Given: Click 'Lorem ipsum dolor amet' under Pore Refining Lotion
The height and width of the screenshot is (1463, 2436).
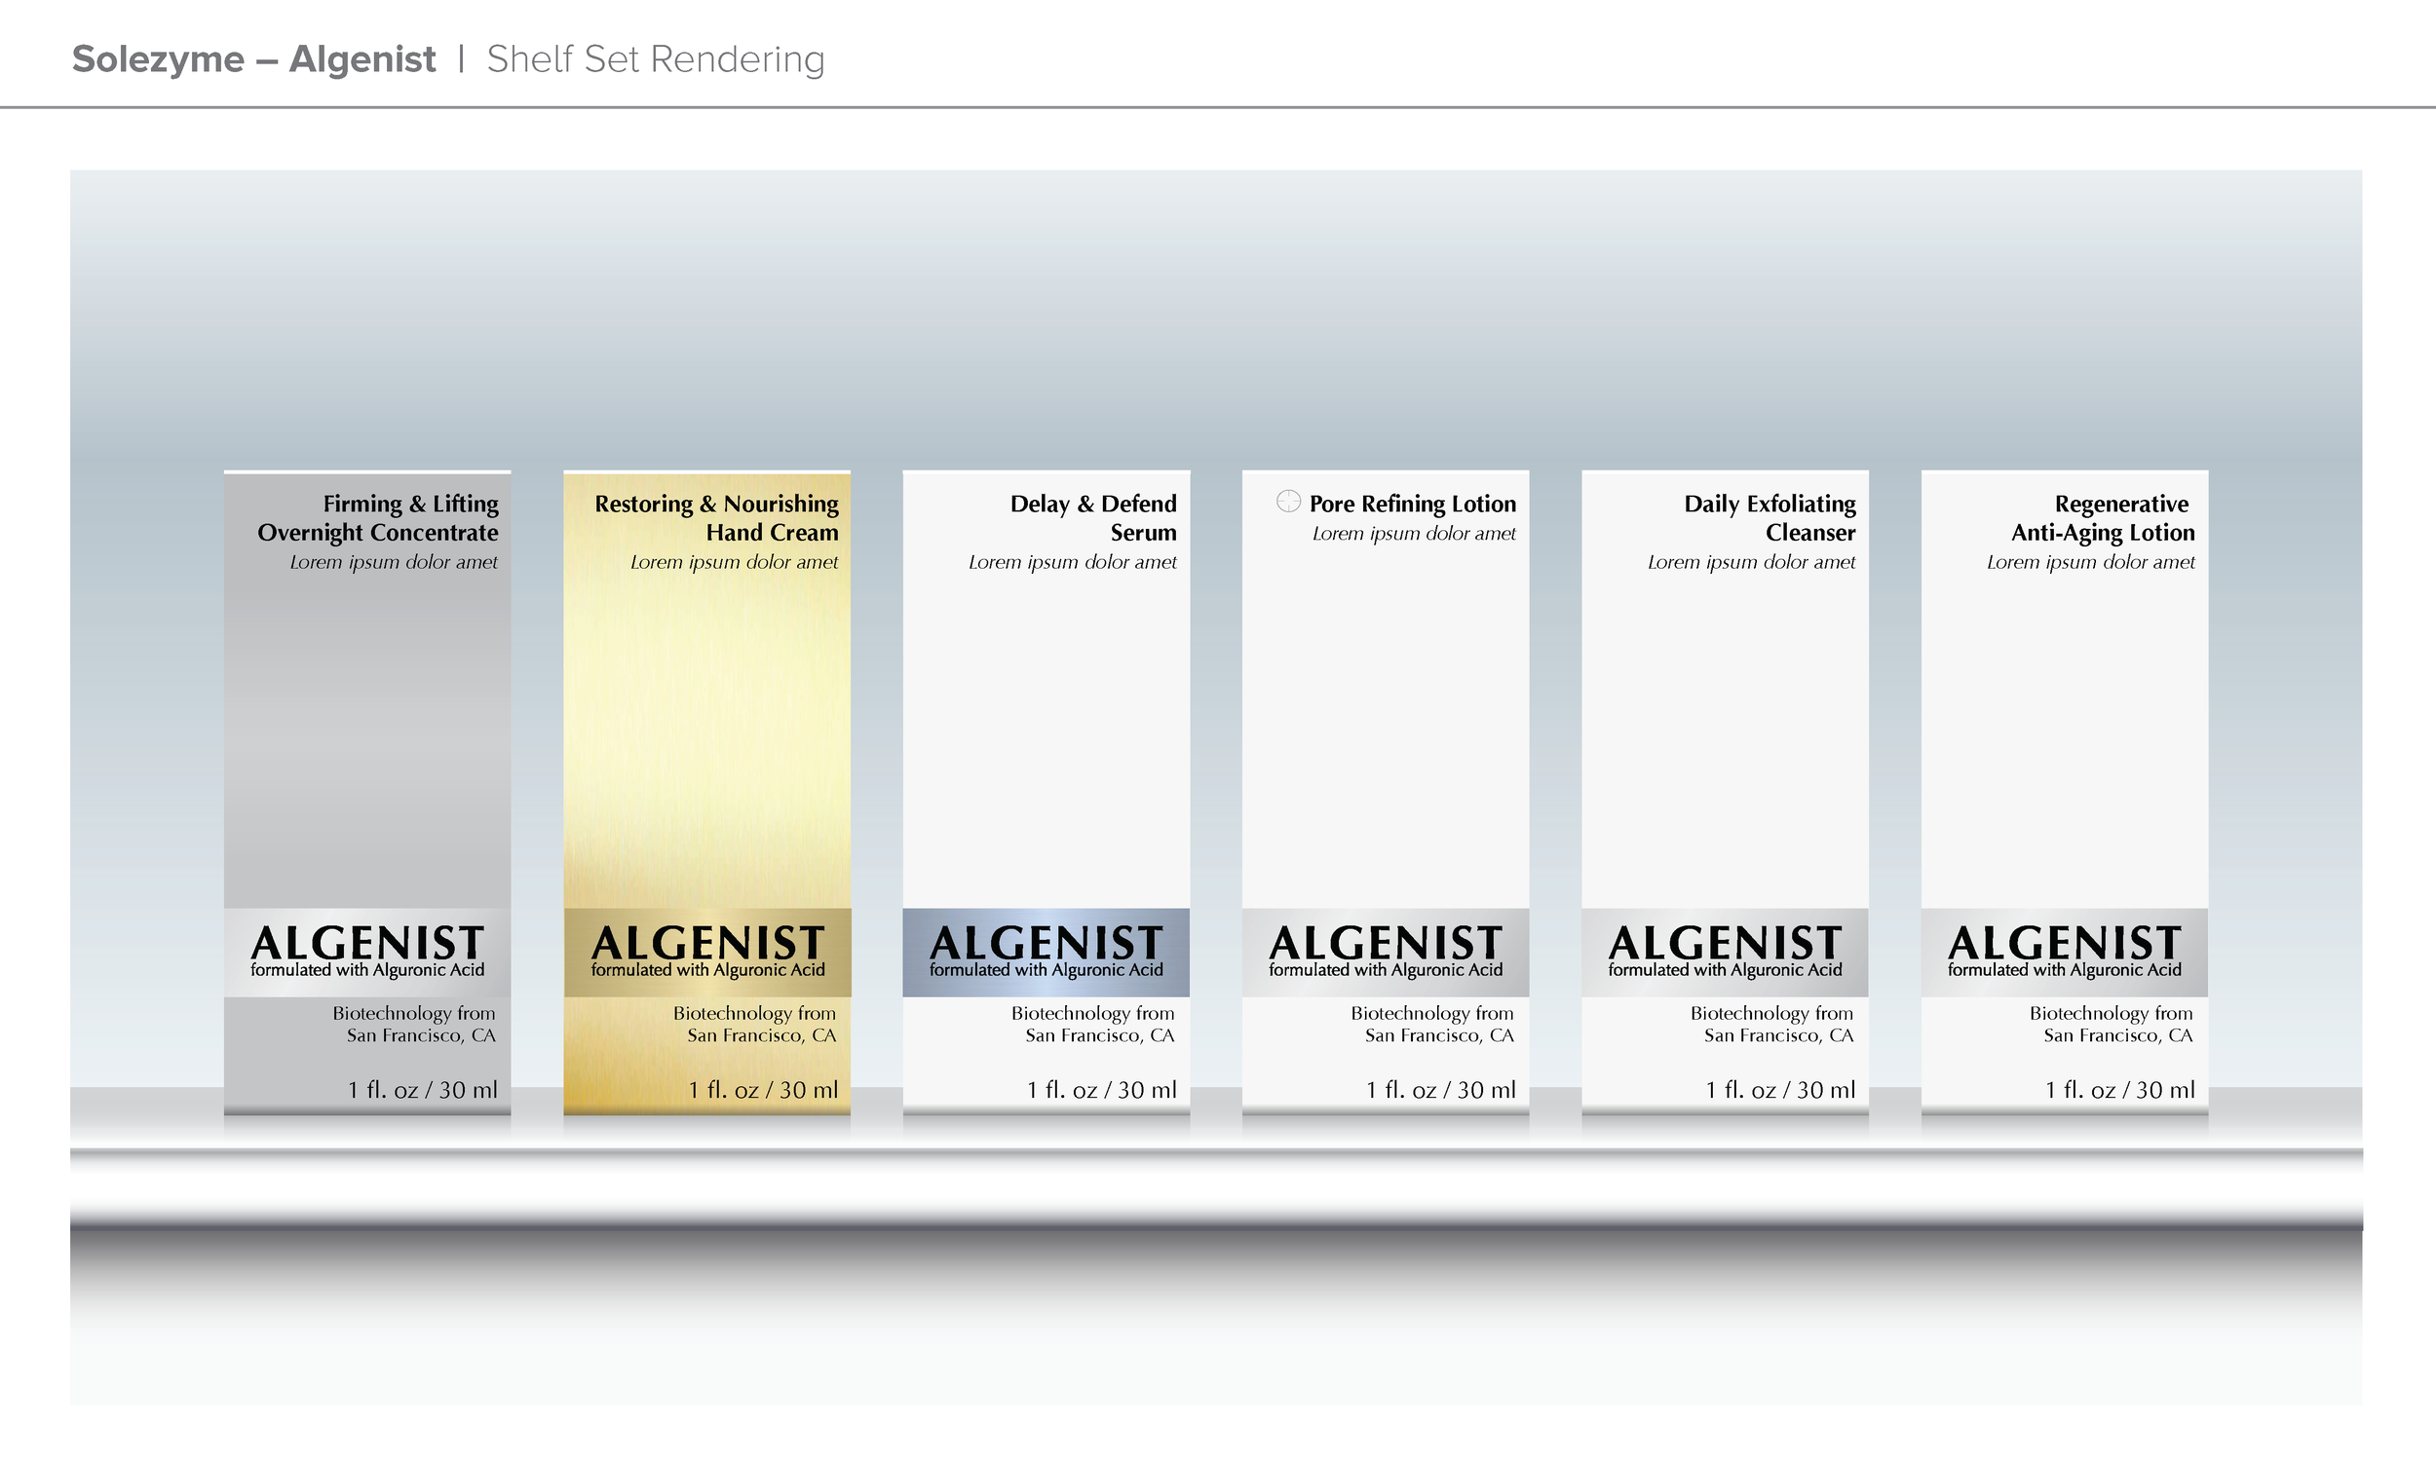Looking at the screenshot, I should point(1413,534).
